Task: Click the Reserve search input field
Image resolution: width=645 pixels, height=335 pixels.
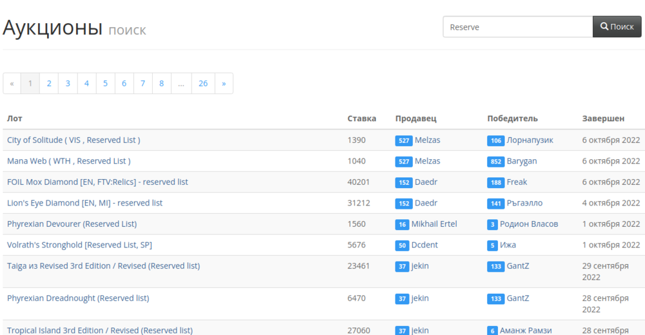Action: pos(517,27)
